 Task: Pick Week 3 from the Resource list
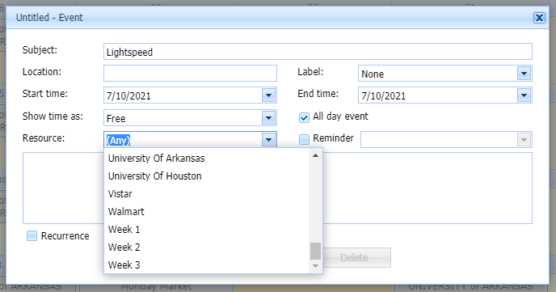(207, 264)
